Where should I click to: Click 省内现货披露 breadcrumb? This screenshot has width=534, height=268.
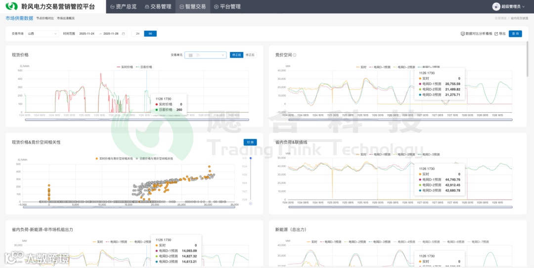(519, 18)
